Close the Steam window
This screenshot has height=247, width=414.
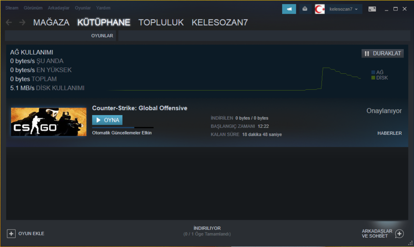pyautogui.click(x=404, y=9)
